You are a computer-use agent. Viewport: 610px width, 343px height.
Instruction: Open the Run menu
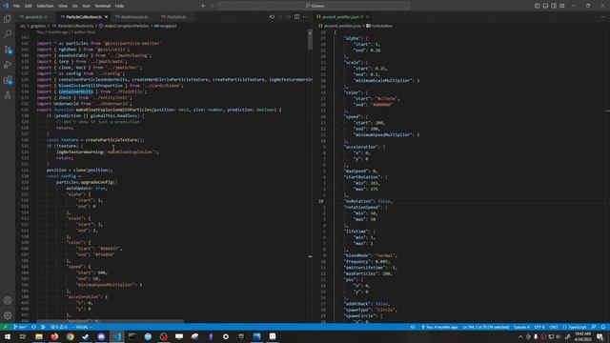[86, 6]
